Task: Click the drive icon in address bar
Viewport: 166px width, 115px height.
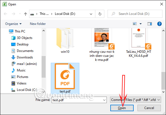Action: pos(32,14)
